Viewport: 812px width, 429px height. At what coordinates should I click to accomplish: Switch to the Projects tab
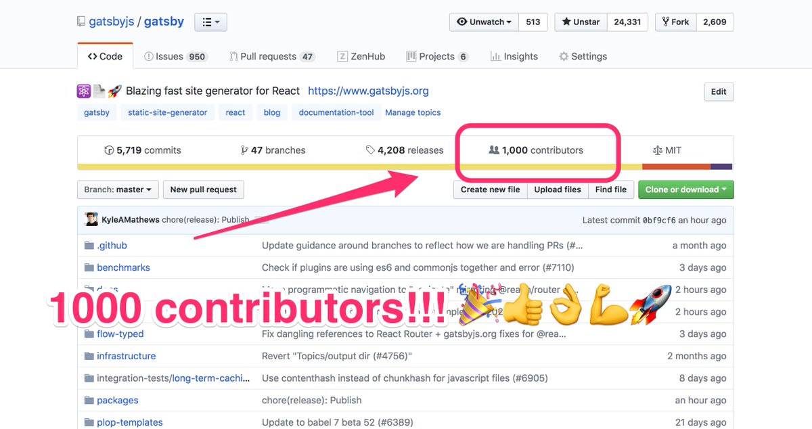(x=437, y=56)
